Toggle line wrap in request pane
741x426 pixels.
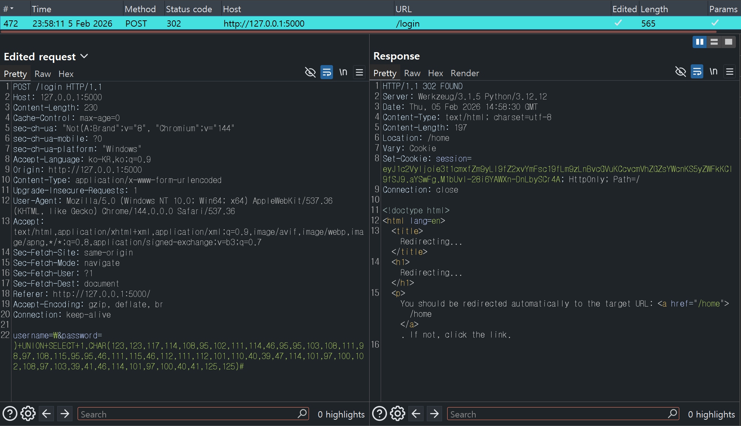pos(327,72)
